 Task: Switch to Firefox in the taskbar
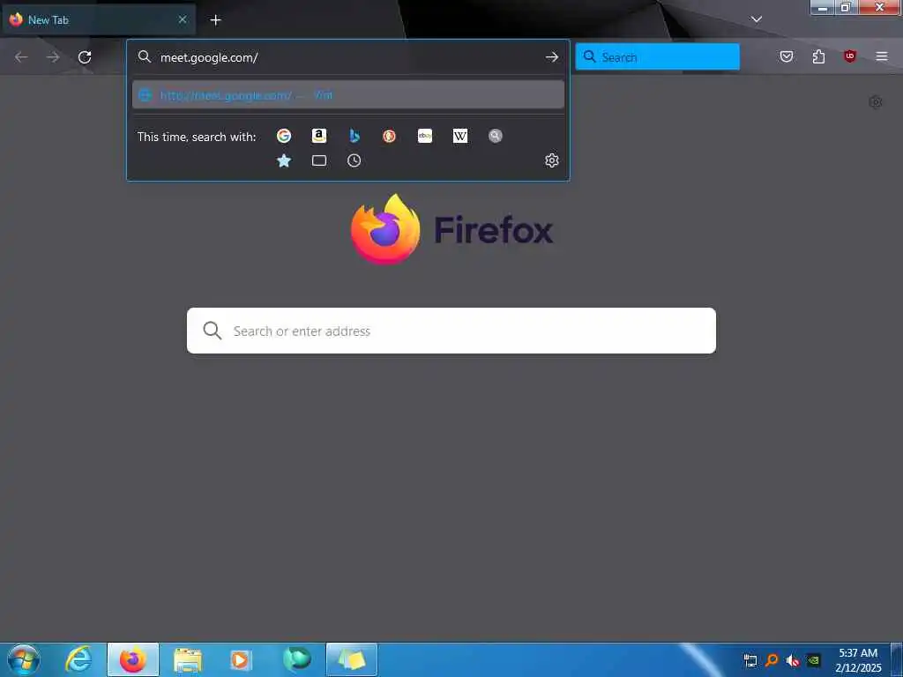133,659
